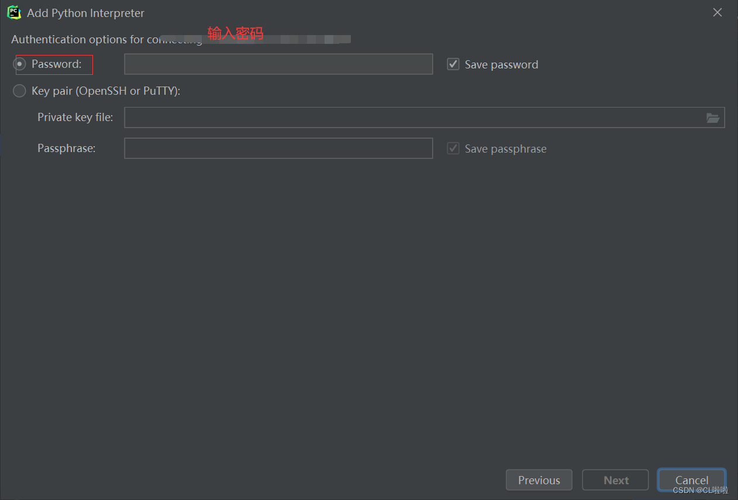738x500 pixels.
Task: Click the "Save passphrase" label text
Action: pos(505,149)
